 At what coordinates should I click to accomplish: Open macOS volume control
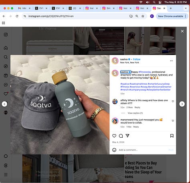tap(148, 2)
